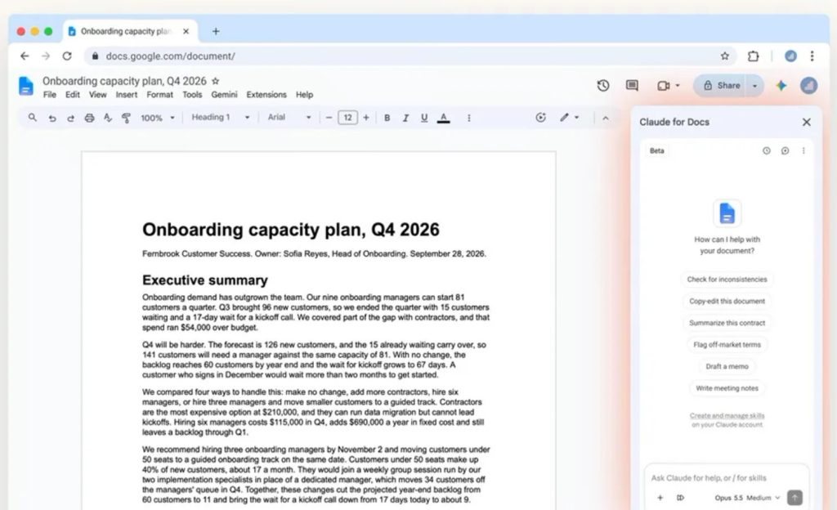The width and height of the screenshot is (837, 510).
Task: Send the prompt with arrow button
Action: coord(794,498)
